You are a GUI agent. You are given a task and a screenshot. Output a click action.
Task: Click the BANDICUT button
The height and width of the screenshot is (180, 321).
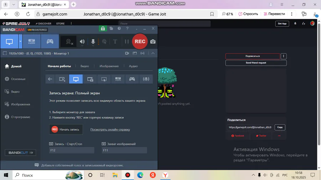coord(20,153)
